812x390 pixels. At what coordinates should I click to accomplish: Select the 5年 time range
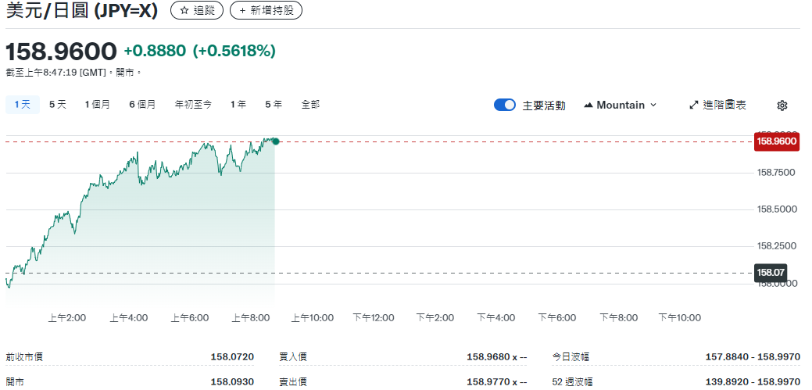pos(274,104)
